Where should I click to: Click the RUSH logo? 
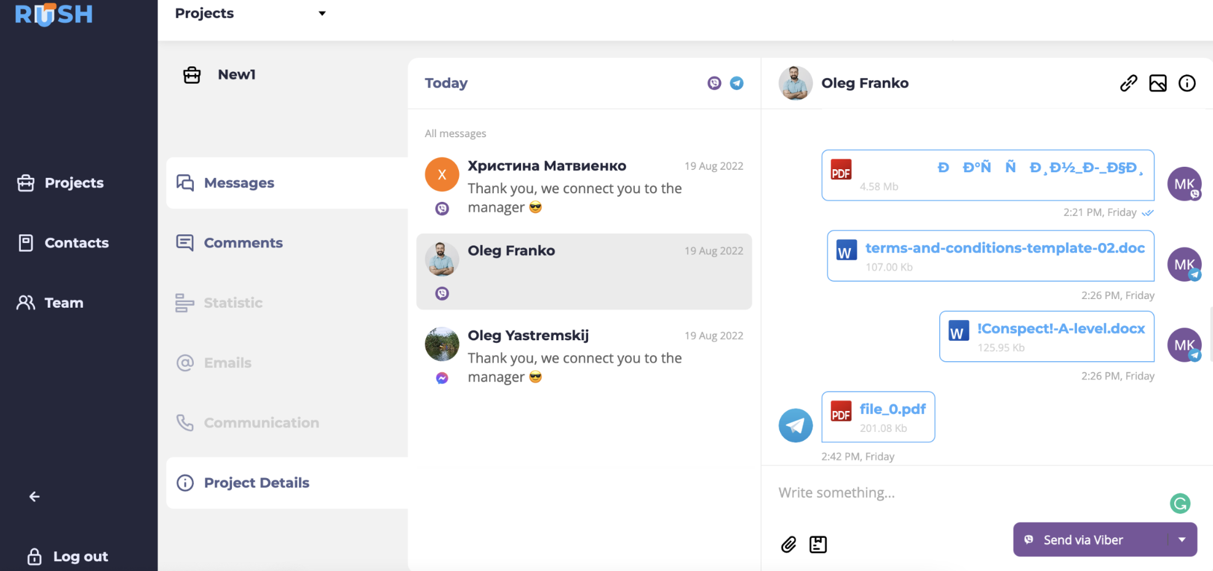54,14
